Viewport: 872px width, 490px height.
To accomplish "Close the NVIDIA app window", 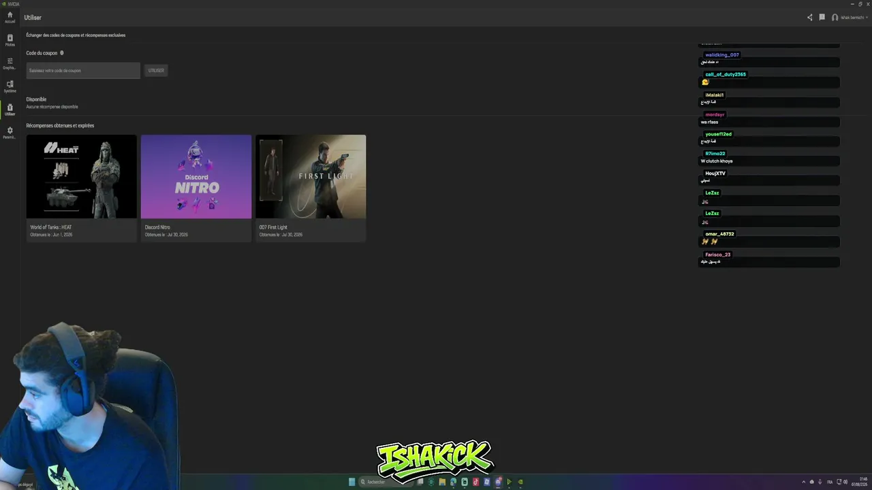I will coord(868,4).
